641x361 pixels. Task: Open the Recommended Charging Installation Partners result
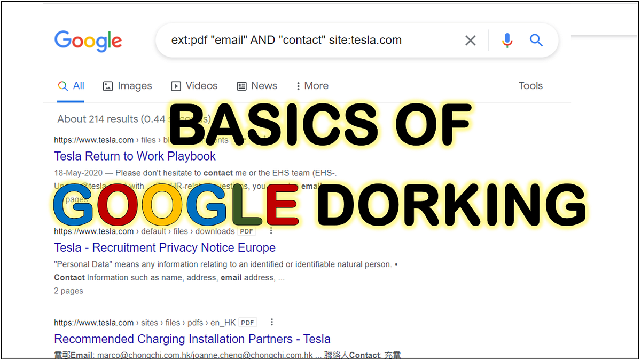click(x=192, y=339)
